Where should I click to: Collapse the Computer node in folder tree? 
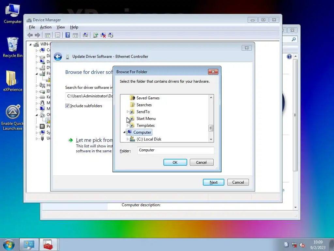124,132
